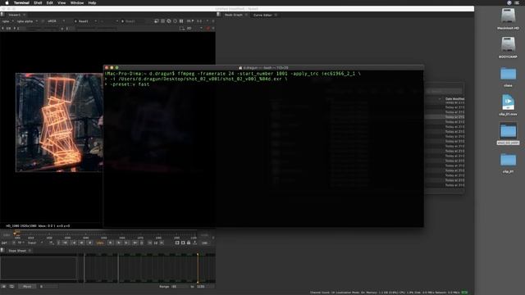Click the HD_1080 1920x1080 format status text
Viewport: 525px width, 295px height.
coord(21,226)
